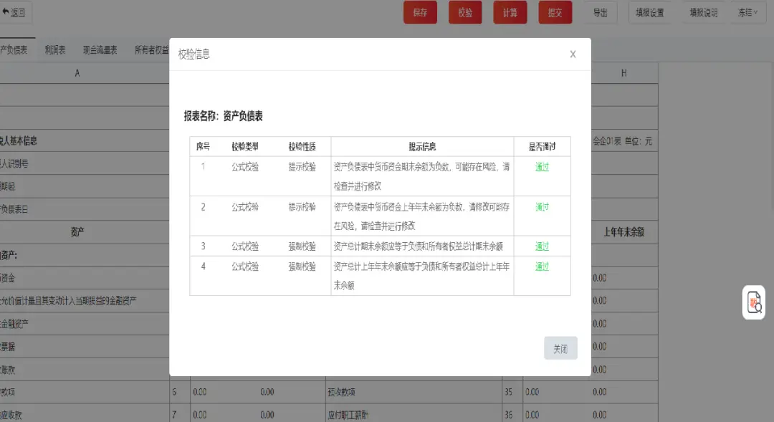Close the 校验信息 dialog with X
774x422 pixels.
(573, 54)
